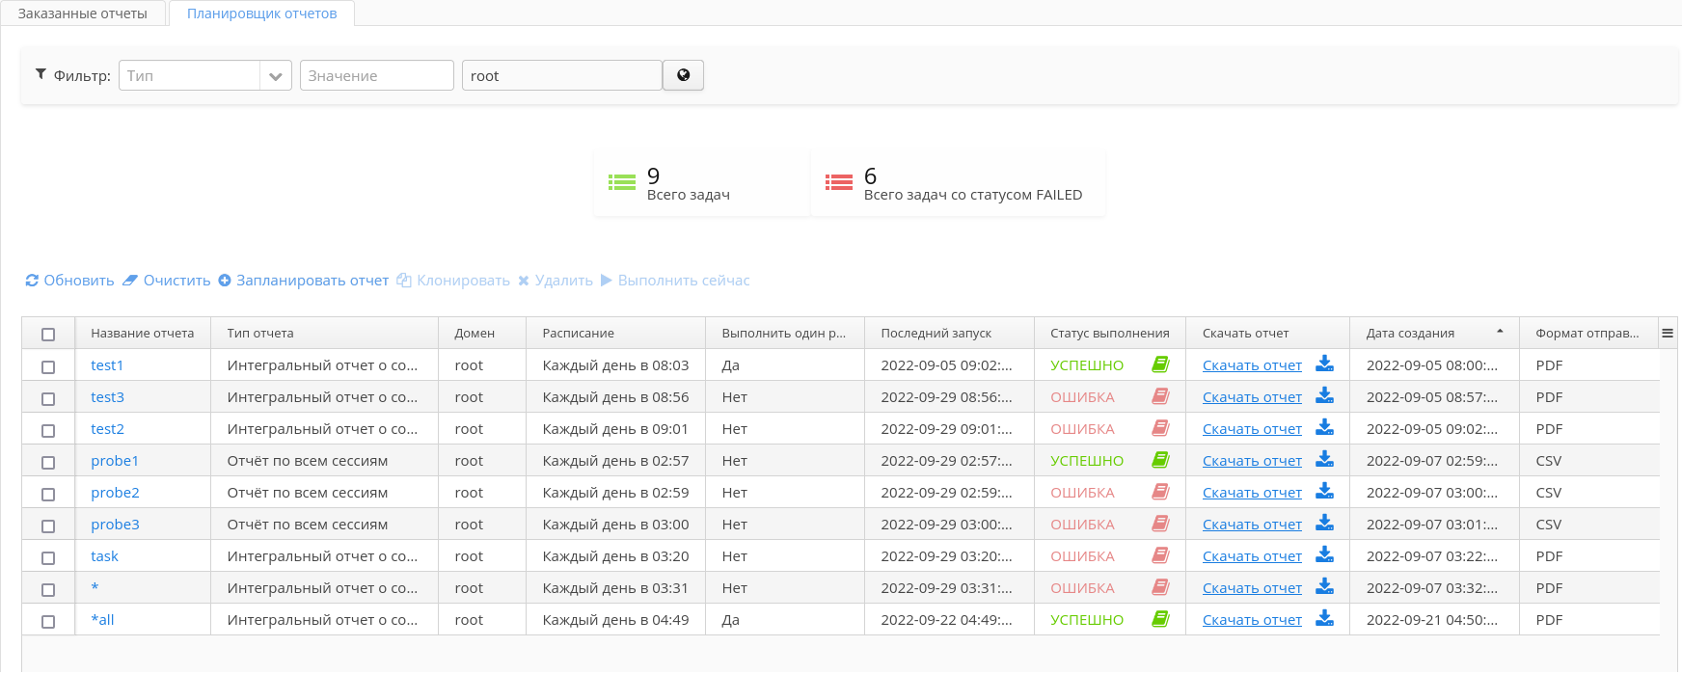Toggle the select-all header checkbox
Viewport: 1682px width, 674px height.
tap(48, 334)
